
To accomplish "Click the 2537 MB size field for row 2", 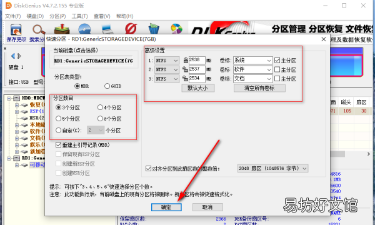I will pyautogui.click(x=197, y=69).
